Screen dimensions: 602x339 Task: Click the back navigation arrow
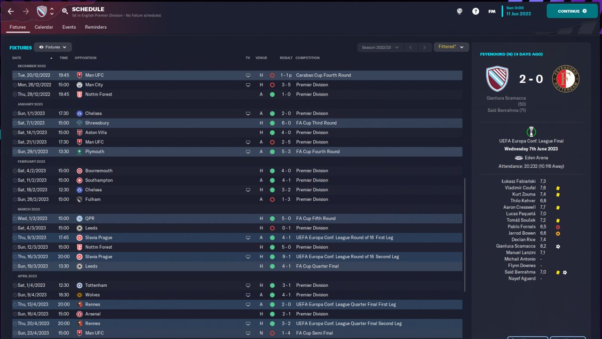[11, 11]
